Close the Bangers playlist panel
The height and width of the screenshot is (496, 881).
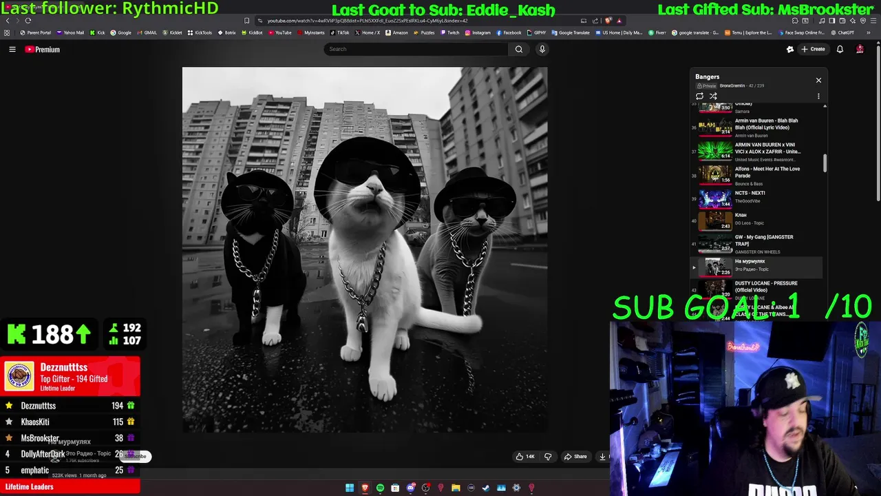(818, 81)
